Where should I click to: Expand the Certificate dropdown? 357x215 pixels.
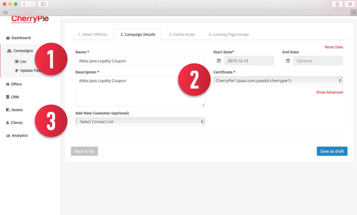(278, 81)
